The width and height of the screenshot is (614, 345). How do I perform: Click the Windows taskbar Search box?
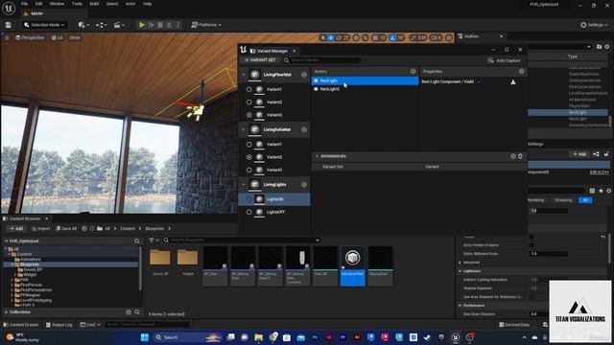pos(187,337)
